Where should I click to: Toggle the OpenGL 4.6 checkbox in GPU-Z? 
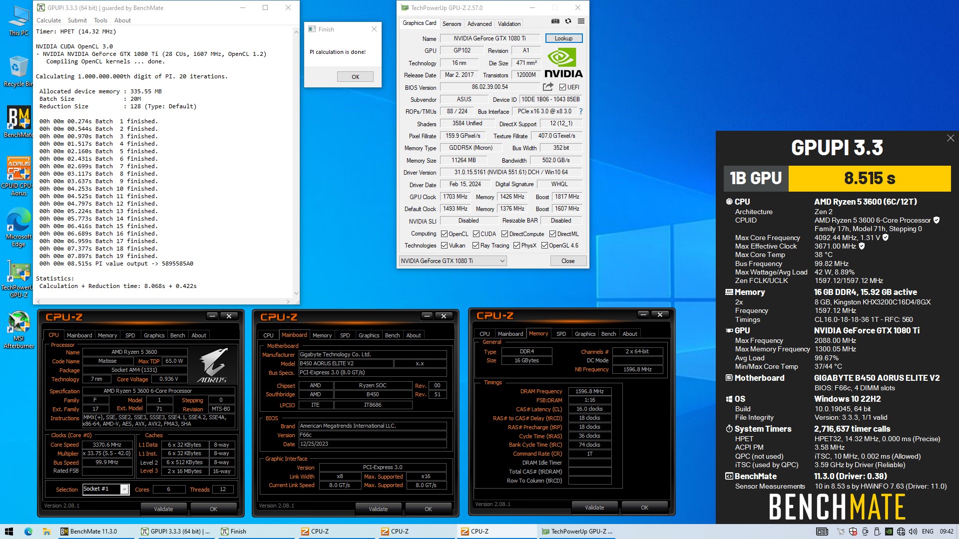[x=544, y=246]
